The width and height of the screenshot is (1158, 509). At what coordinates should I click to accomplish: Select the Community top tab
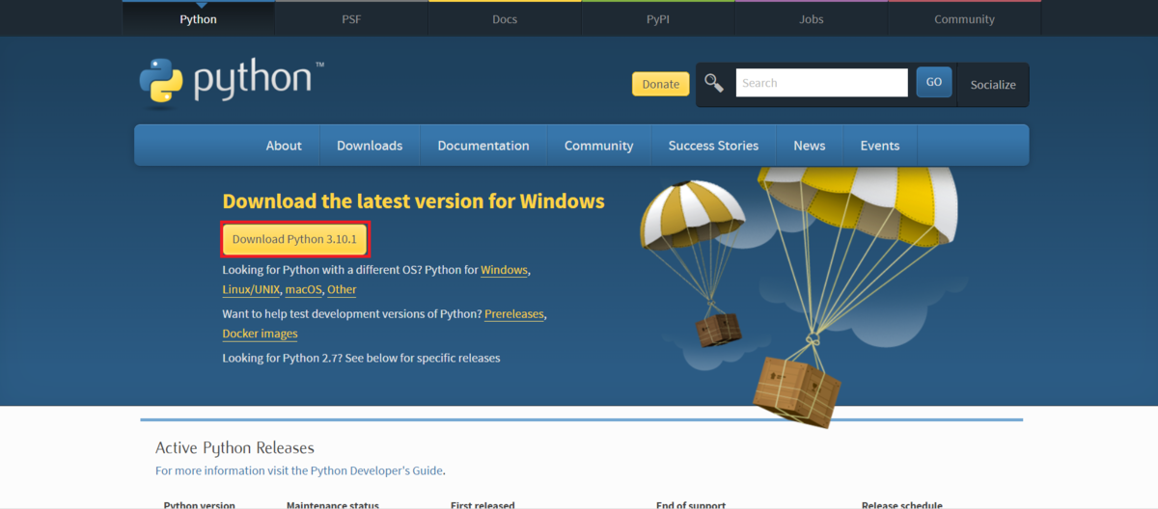pos(964,19)
